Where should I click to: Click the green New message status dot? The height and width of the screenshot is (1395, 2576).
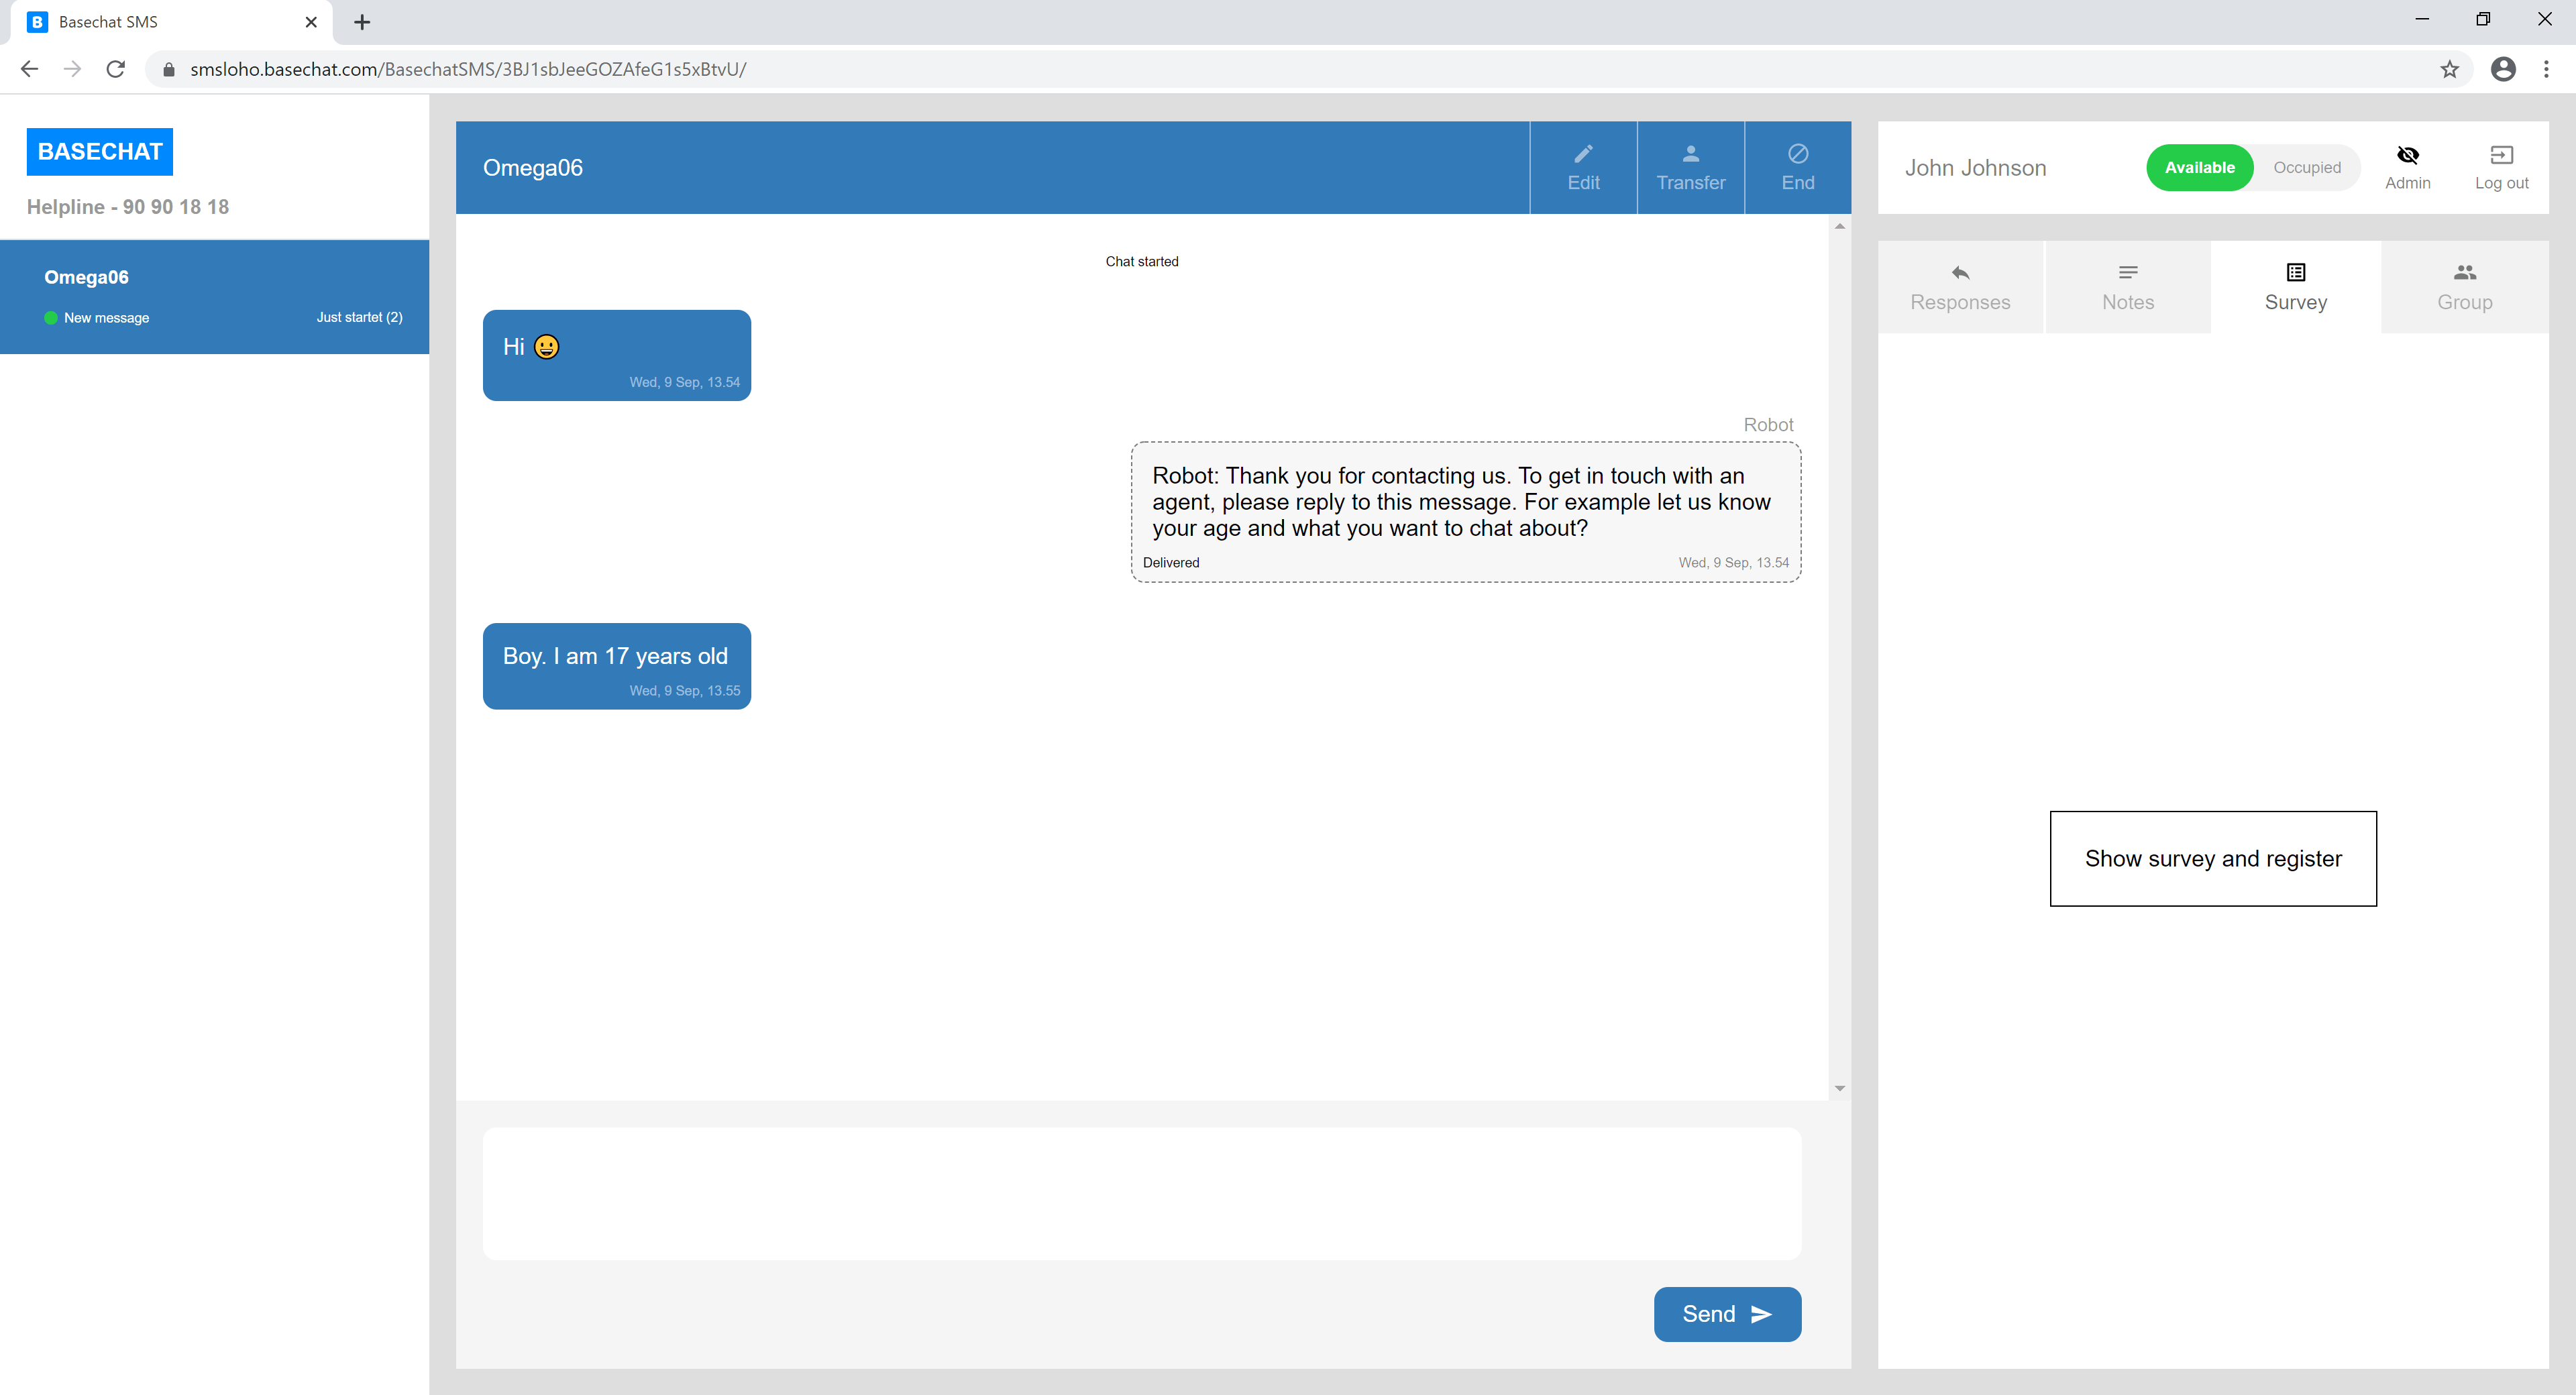[51, 318]
